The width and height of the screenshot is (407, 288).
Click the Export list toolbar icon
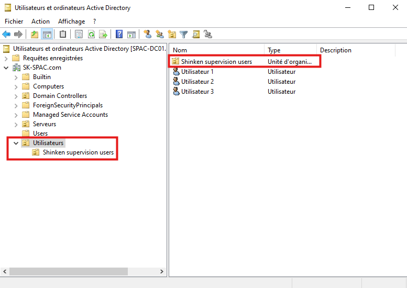103,35
